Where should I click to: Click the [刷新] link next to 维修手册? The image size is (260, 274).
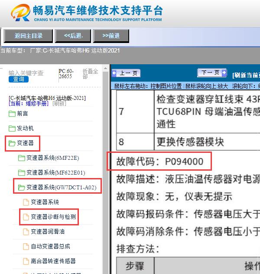(x=59, y=104)
